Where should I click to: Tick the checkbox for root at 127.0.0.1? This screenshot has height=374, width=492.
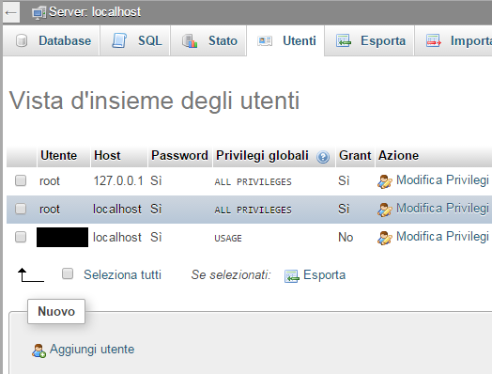click(x=21, y=180)
